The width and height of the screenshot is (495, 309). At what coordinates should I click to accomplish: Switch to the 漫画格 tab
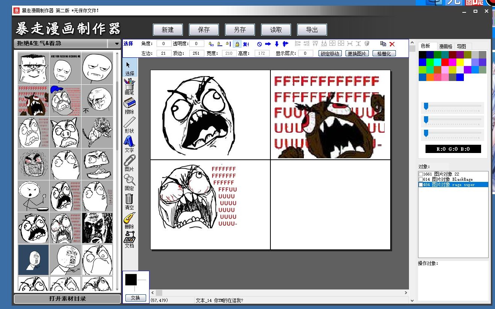pos(446,46)
